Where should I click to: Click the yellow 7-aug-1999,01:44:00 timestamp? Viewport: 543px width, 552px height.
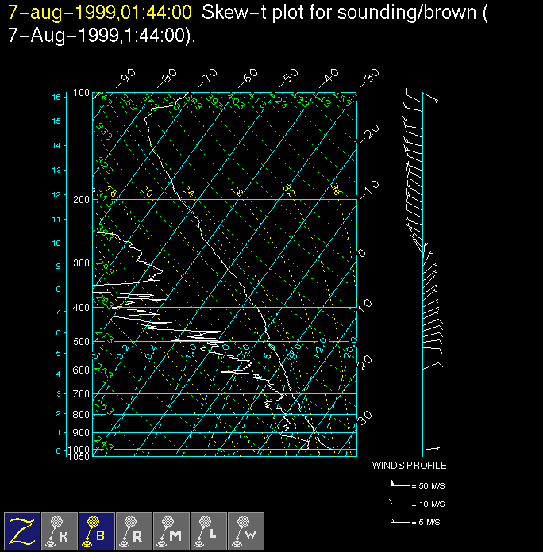click(100, 12)
